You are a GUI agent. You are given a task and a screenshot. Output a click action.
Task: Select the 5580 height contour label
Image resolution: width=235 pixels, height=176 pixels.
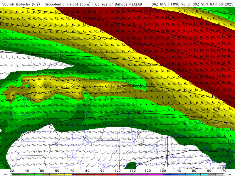click(x=140, y=86)
